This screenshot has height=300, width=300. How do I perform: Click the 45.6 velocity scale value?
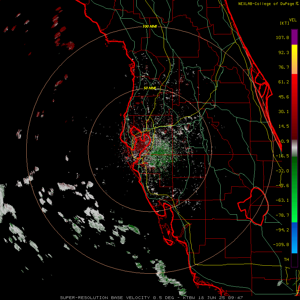pyautogui.click(x=284, y=97)
